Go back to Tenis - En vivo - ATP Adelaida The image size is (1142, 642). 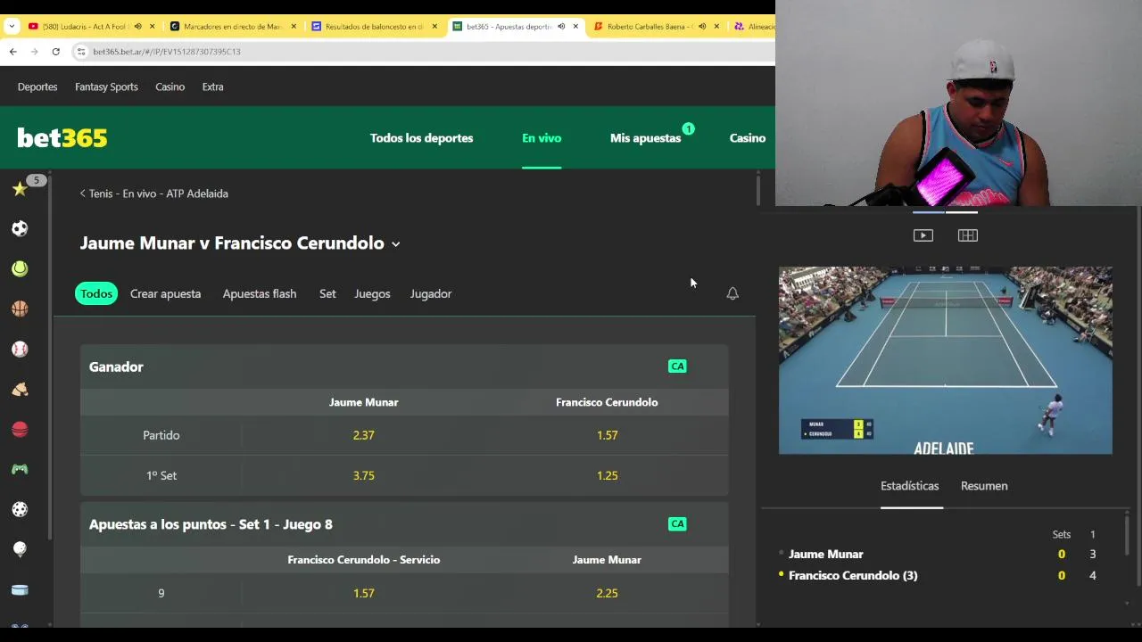[153, 193]
